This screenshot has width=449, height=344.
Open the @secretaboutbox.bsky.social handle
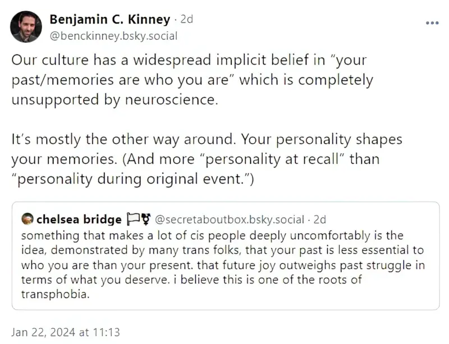(230, 219)
